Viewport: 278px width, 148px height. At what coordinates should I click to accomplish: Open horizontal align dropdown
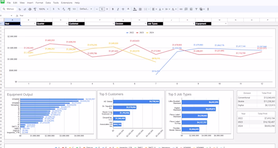[154, 9]
